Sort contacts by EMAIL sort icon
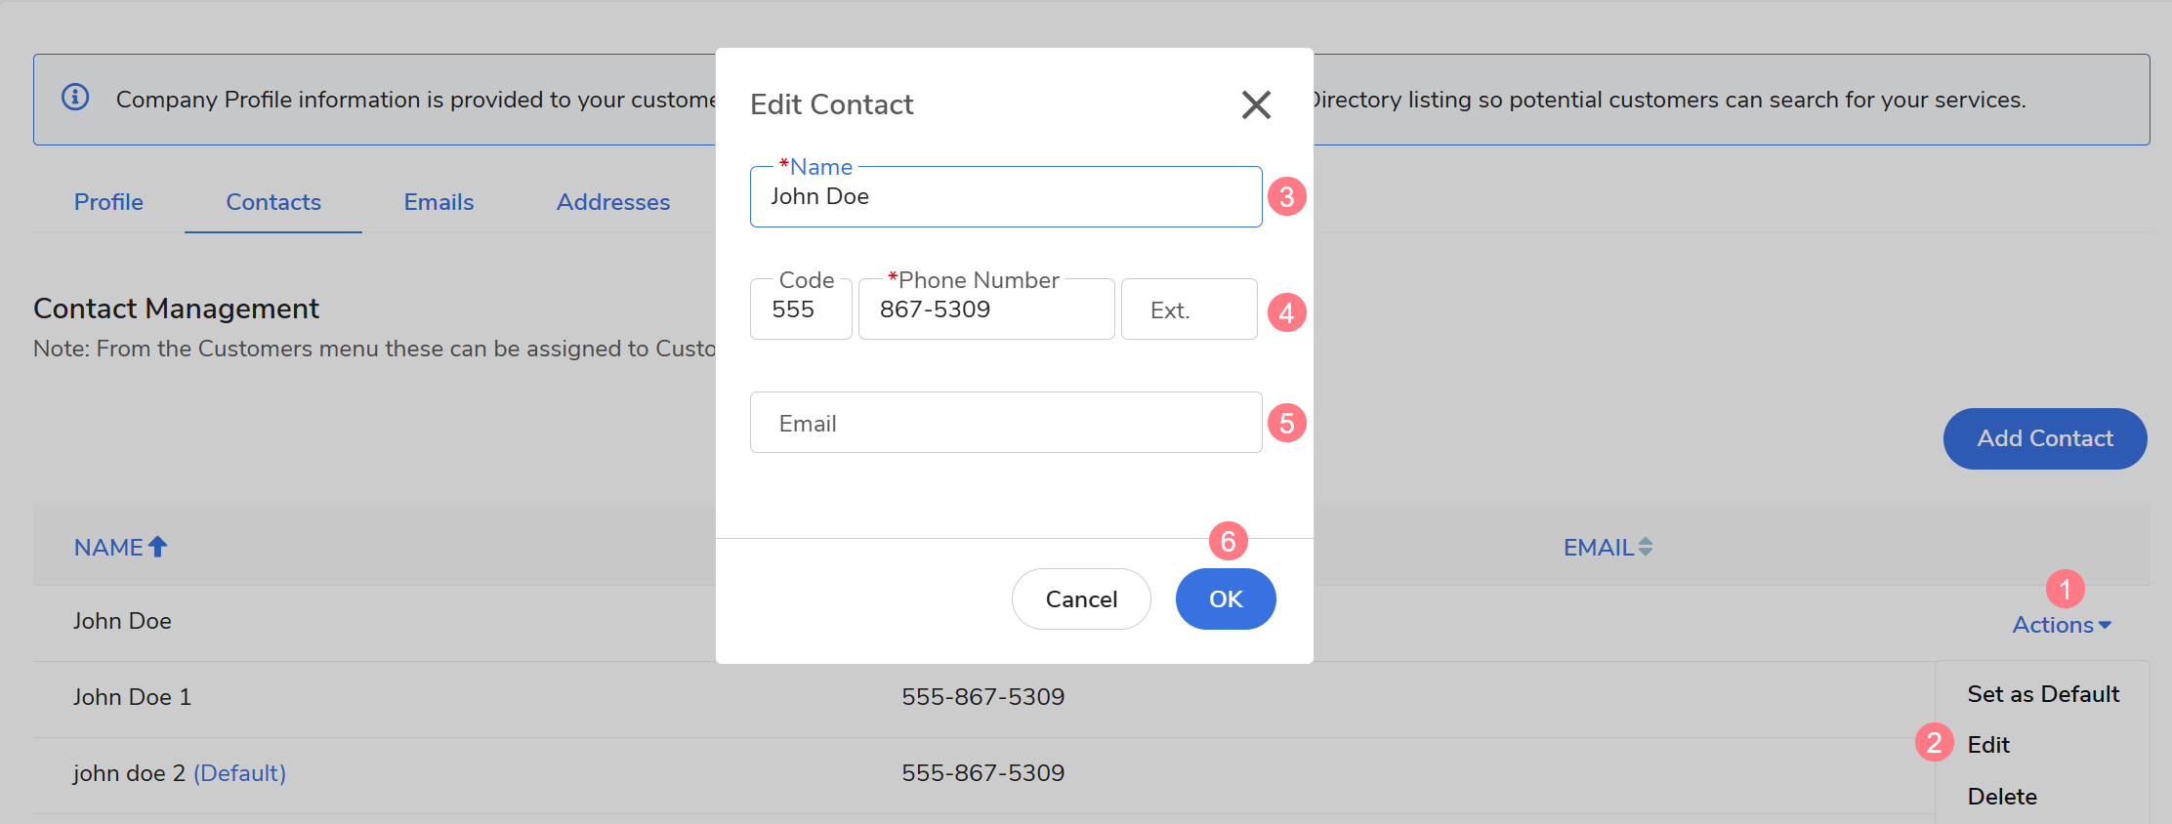 pyautogui.click(x=1646, y=547)
